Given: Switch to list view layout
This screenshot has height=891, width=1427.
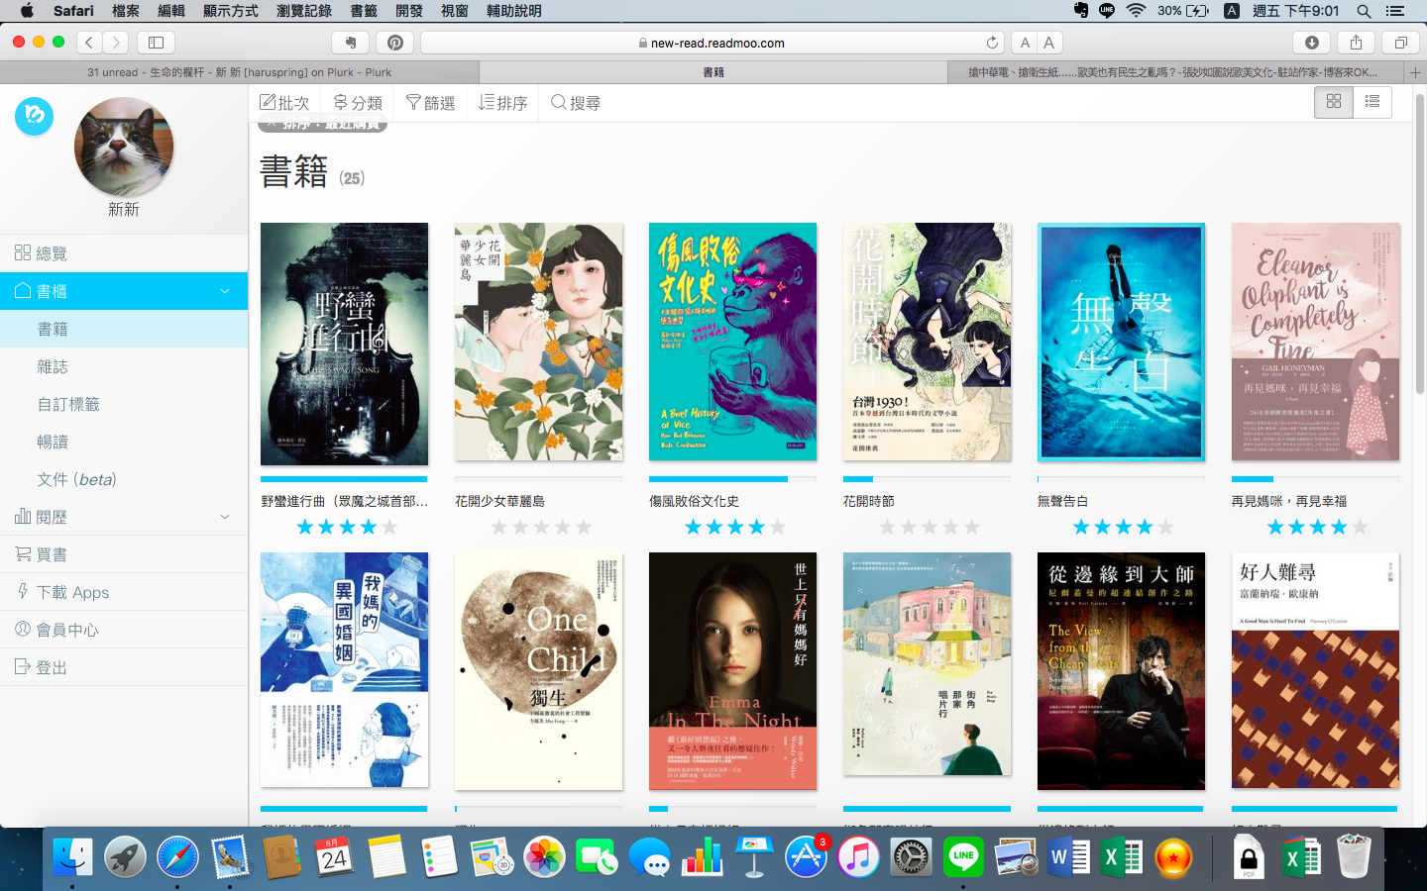Looking at the screenshot, I should pos(1372,102).
